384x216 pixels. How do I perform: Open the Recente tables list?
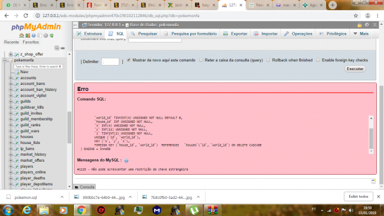11,42
